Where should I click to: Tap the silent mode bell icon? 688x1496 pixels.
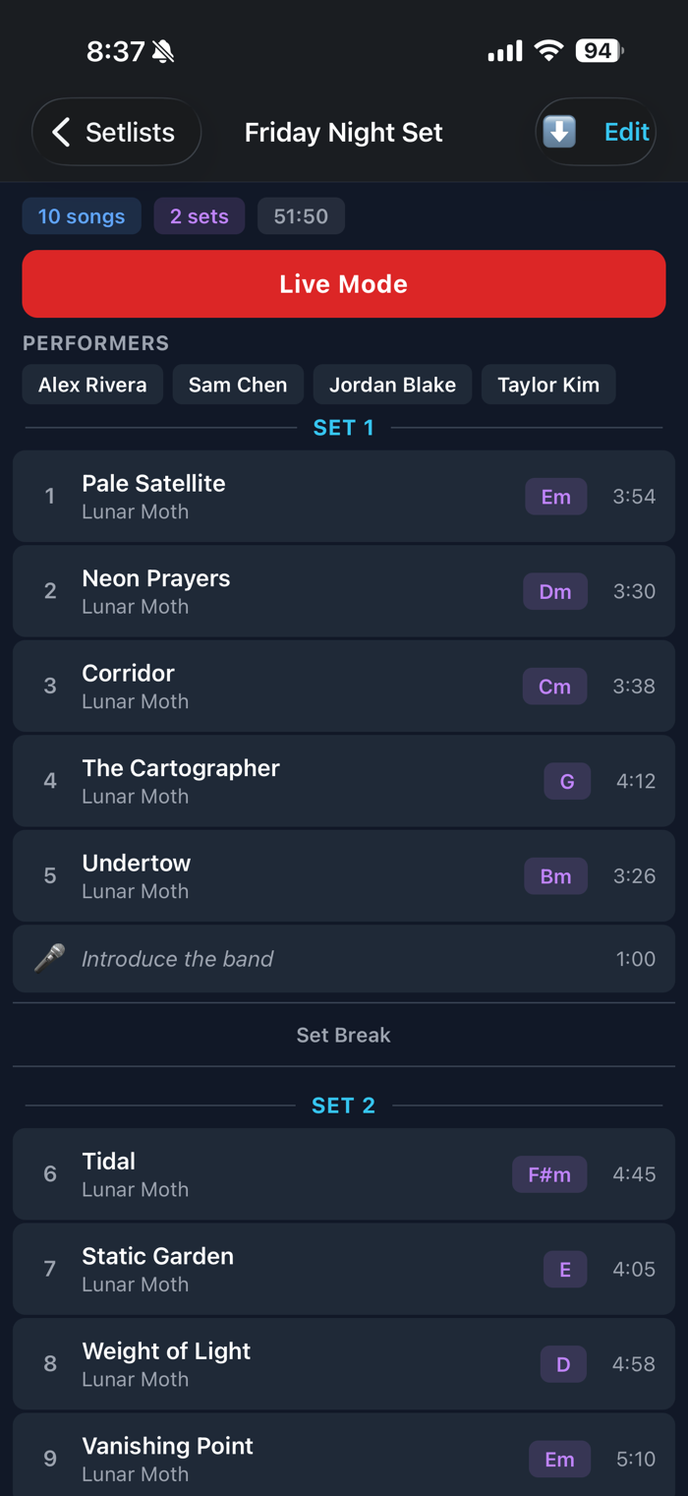coord(163,51)
